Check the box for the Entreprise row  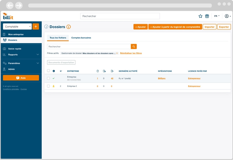pos(48,78)
